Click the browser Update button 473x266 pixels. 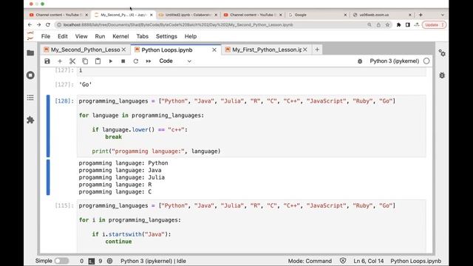pos(434,24)
